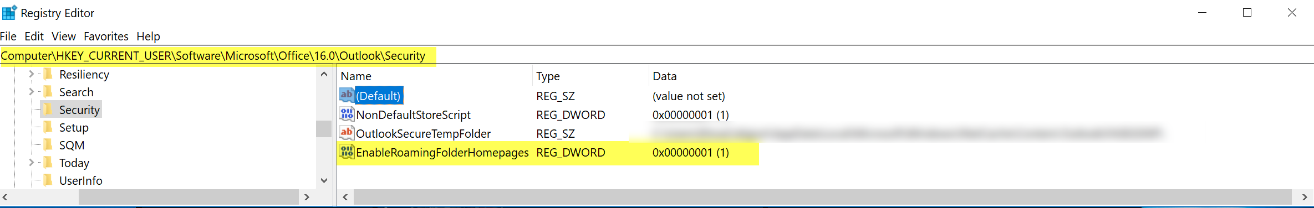Select the Resiliency folder icon

48,74
